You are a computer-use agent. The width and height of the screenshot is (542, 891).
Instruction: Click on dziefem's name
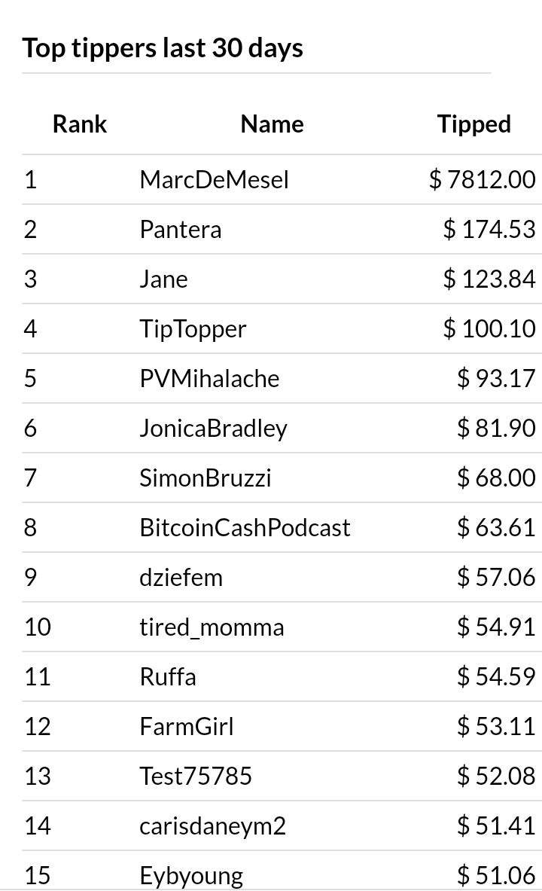tap(181, 578)
